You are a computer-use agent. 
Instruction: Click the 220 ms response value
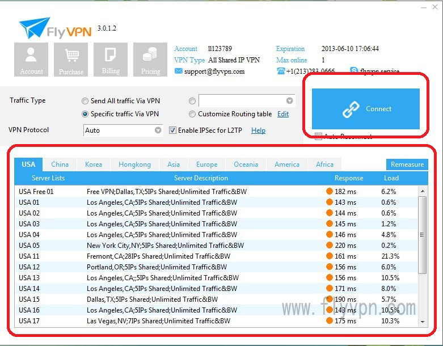click(x=345, y=246)
